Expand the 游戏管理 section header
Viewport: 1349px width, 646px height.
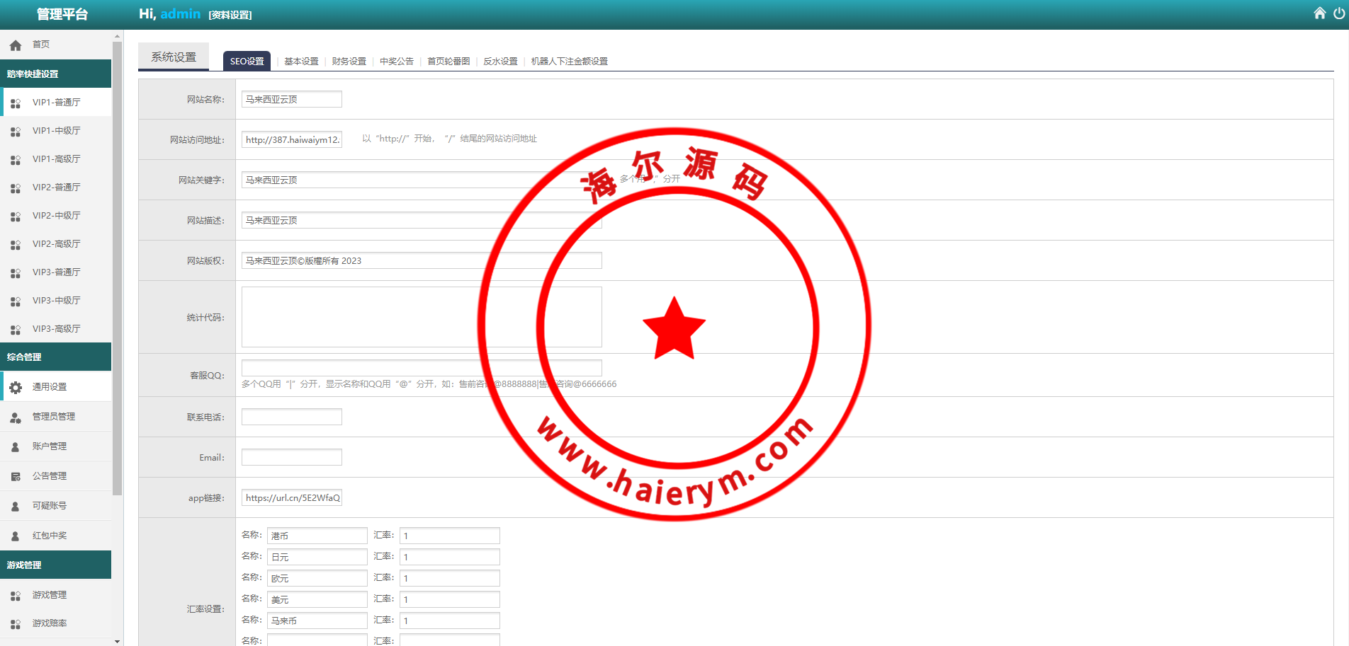pos(55,565)
